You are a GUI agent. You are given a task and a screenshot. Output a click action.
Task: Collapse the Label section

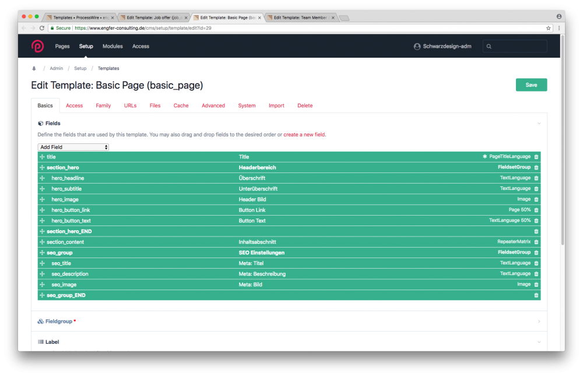tap(539, 342)
